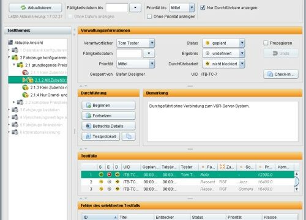Screen dimensions: 306x220
Task: Click Beginnen execution button
Action: (108, 105)
